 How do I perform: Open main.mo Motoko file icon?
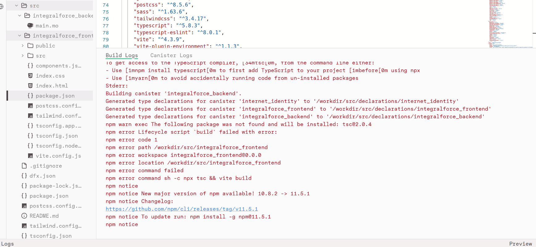30,26
